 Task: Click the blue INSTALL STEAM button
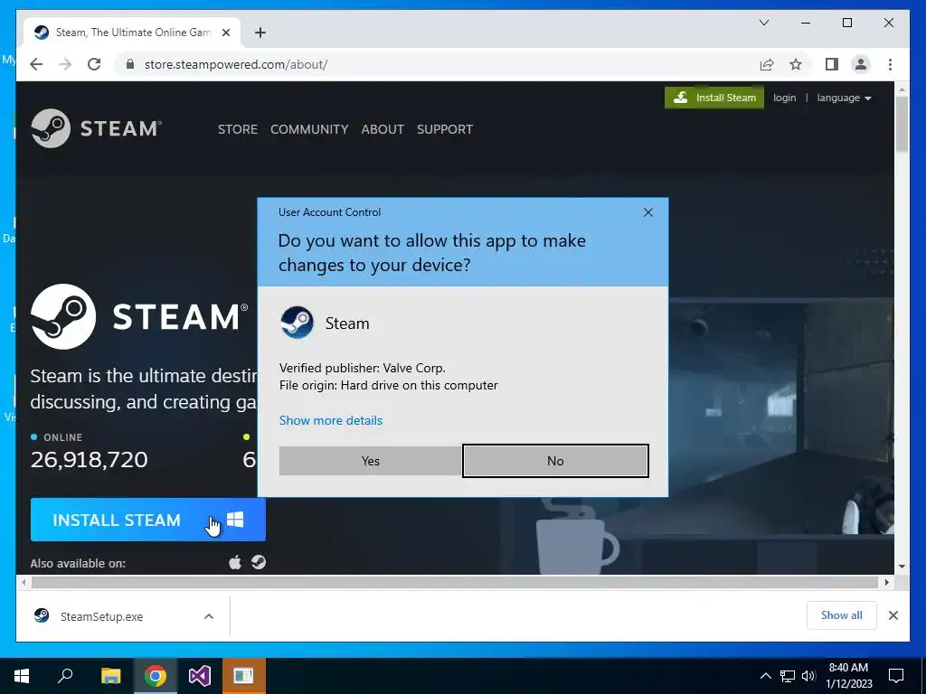[147, 520]
